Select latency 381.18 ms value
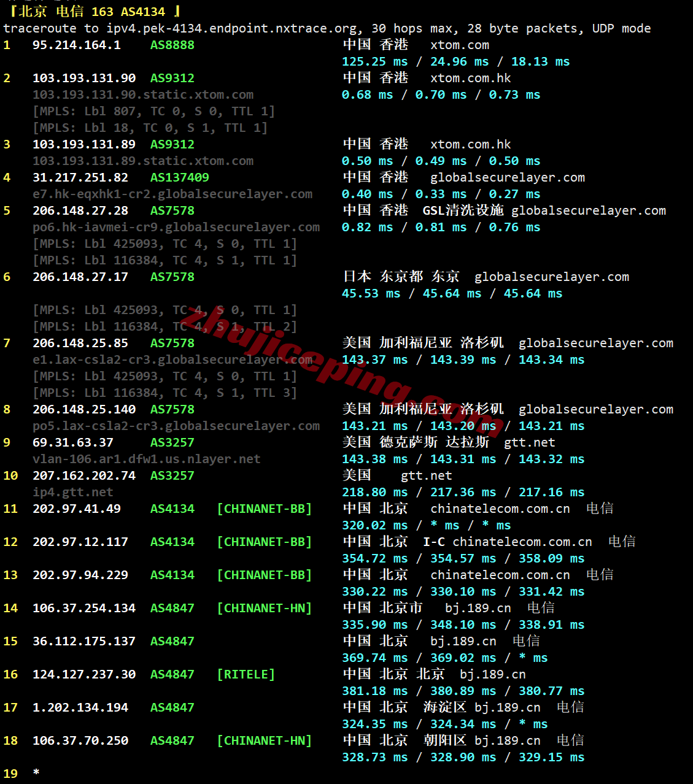The height and width of the screenshot is (784, 693). click(x=374, y=691)
